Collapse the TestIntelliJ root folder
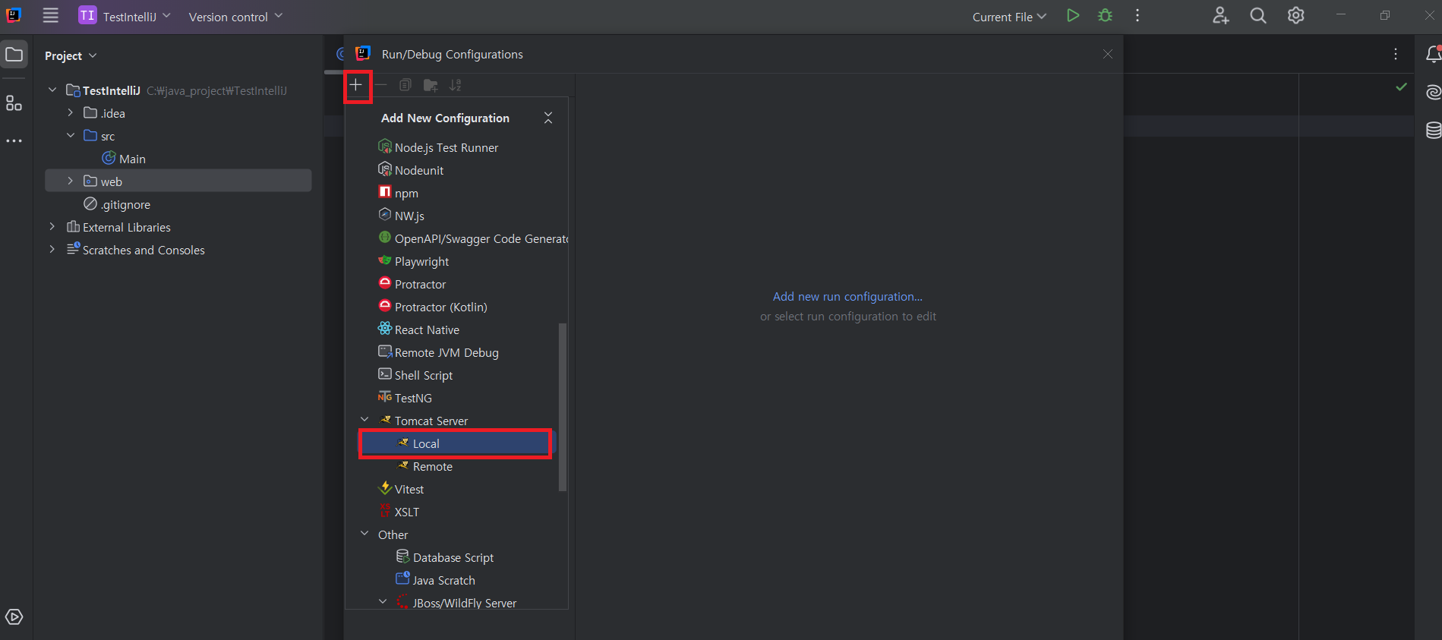 pos(52,90)
